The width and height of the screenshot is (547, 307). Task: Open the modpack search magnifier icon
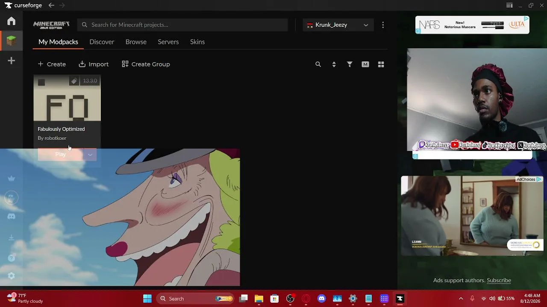318,64
